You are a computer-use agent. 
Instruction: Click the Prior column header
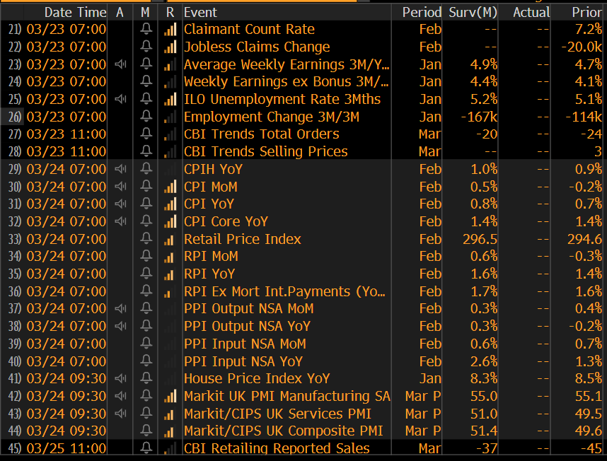click(587, 13)
